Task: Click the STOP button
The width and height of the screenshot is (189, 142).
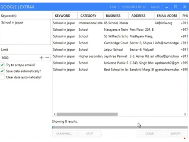Action: pyautogui.click(x=90, y=134)
